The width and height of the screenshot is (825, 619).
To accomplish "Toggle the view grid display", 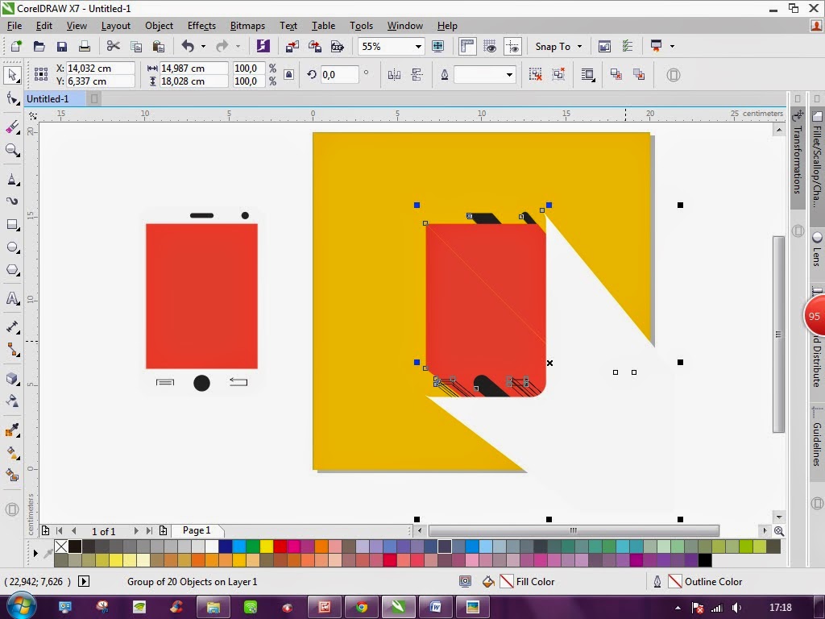I will tap(490, 46).
